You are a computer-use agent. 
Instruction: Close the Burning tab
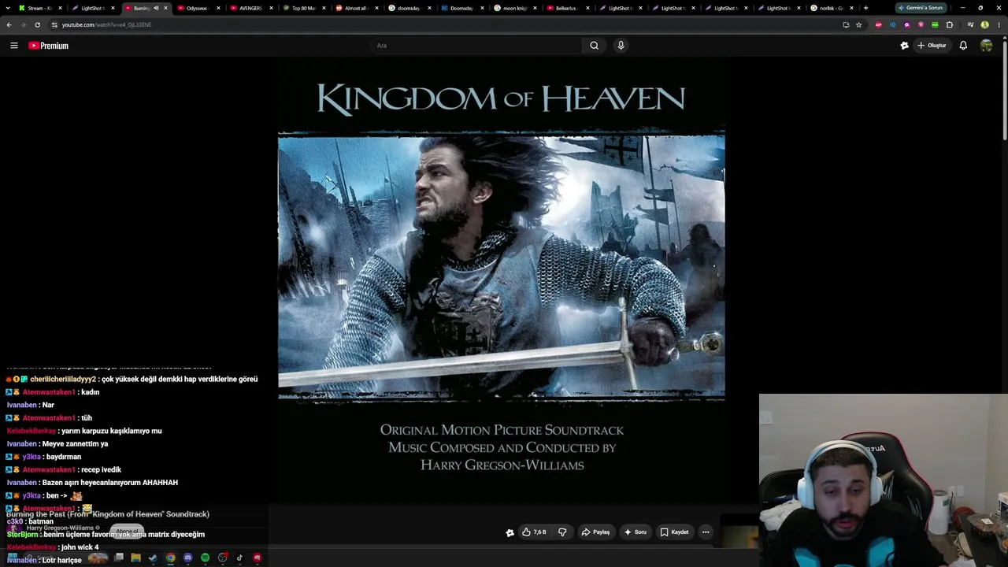point(165,8)
